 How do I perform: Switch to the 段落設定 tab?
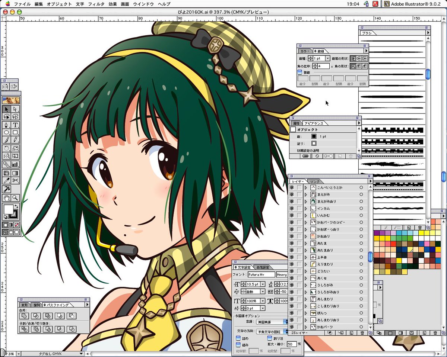click(x=263, y=267)
